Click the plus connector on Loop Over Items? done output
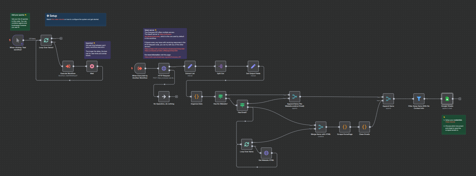Screen dimensions: 476x176 (61, 38)
